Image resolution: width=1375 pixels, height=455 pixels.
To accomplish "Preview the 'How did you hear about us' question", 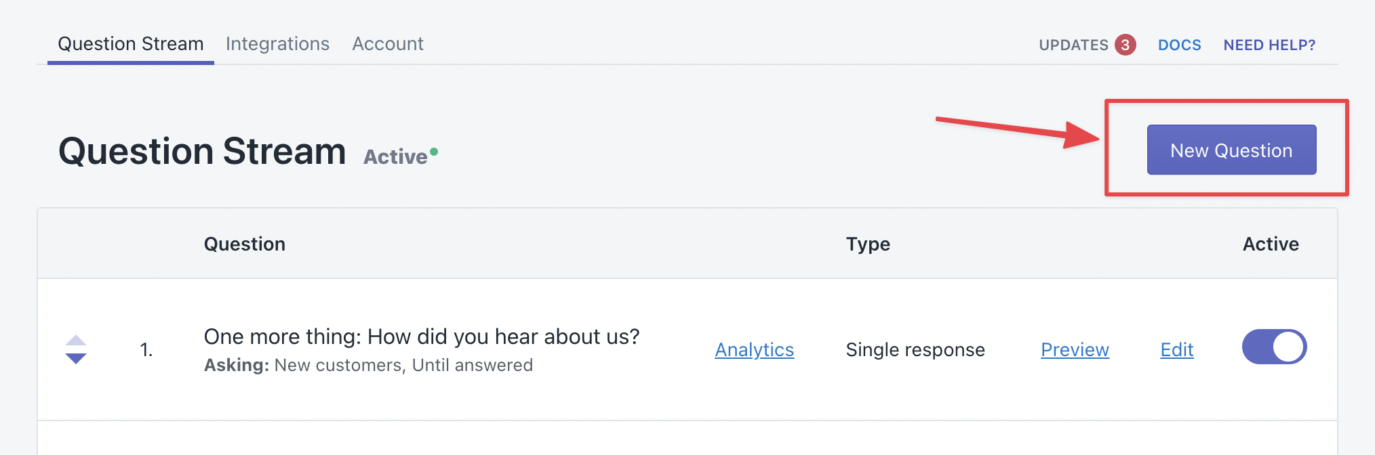I will [1075, 350].
